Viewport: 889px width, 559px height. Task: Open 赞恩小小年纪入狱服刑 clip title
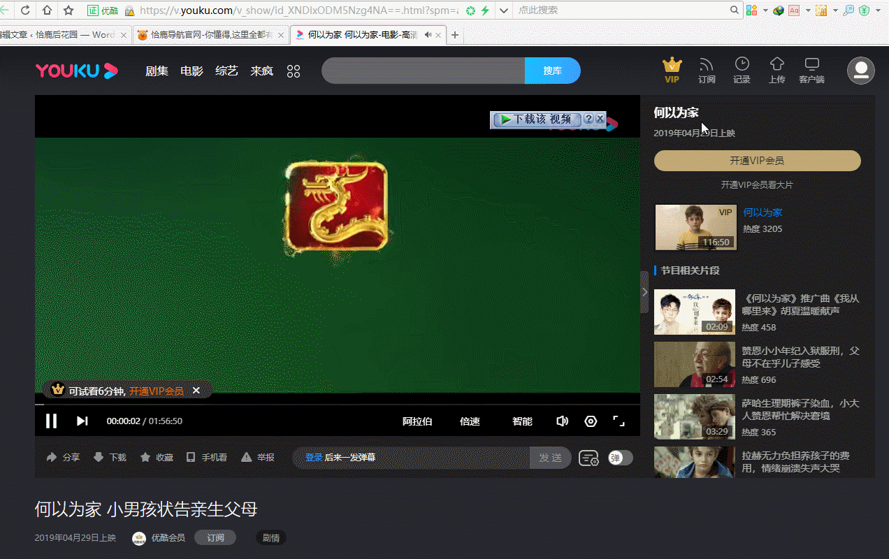(x=801, y=356)
